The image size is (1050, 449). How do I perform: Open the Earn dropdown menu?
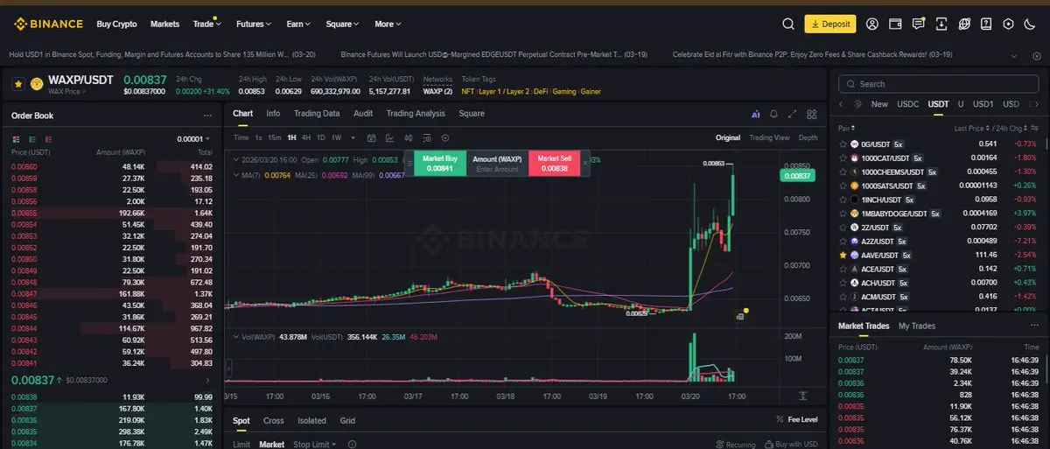[x=299, y=24]
